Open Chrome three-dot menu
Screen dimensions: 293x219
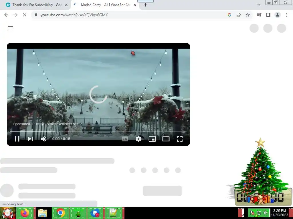coord(287,15)
